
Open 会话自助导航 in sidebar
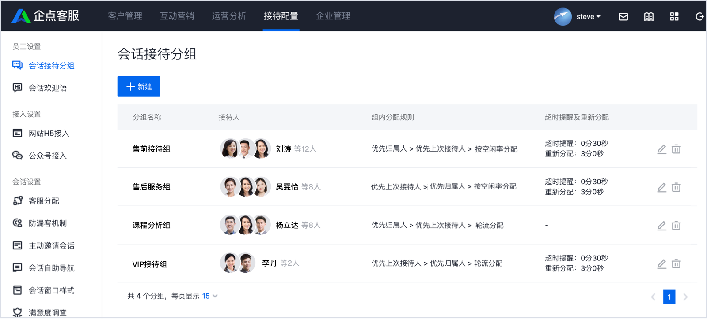coord(51,268)
